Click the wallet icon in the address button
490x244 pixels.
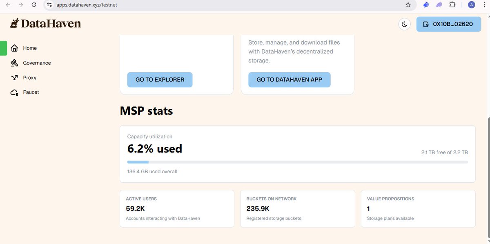coord(426,24)
